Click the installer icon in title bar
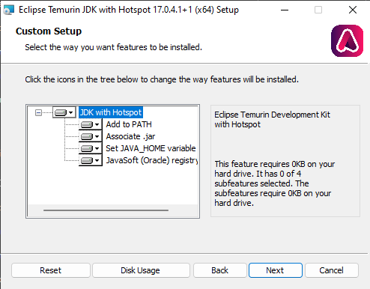Viewport: 370px width, 289px height. 9,10
